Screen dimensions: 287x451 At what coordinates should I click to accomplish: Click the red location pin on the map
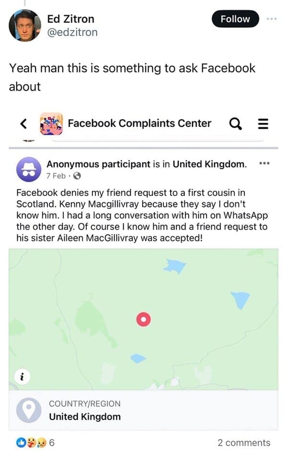click(x=143, y=319)
